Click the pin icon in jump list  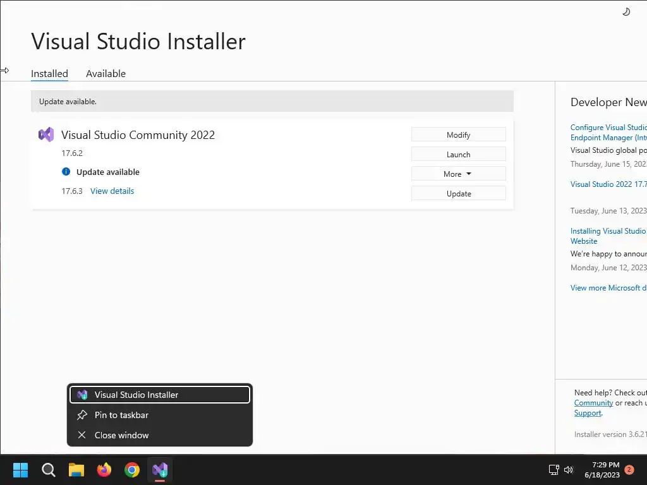pos(82,415)
